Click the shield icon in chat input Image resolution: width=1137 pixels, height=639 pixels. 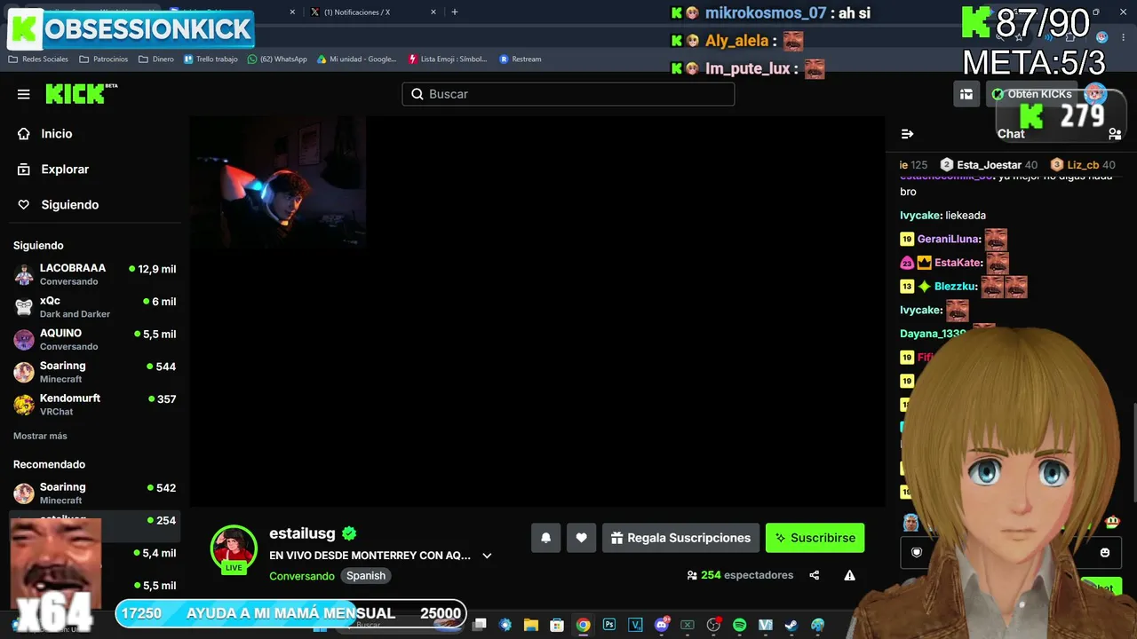tap(917, 552)
